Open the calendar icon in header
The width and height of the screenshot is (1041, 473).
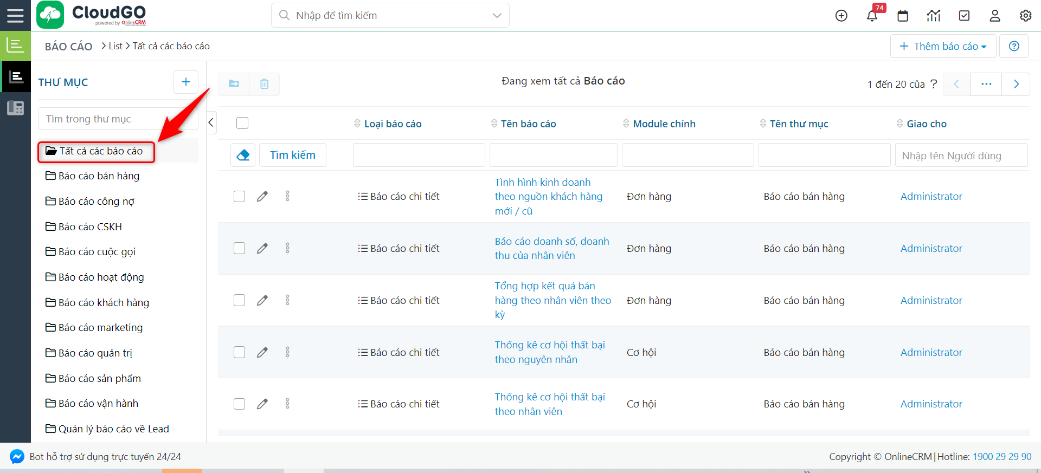903,16
